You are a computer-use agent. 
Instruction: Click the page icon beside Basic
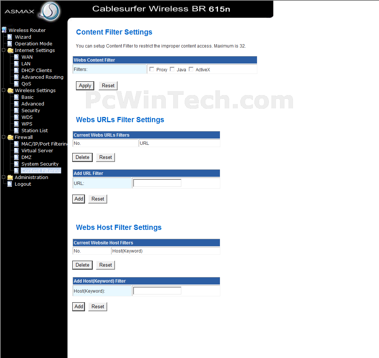point(16,97)
